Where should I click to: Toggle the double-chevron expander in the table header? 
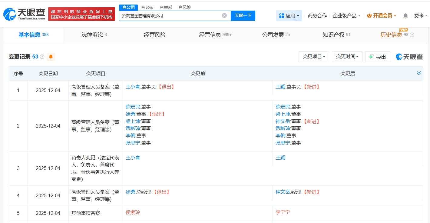(419, 73)
